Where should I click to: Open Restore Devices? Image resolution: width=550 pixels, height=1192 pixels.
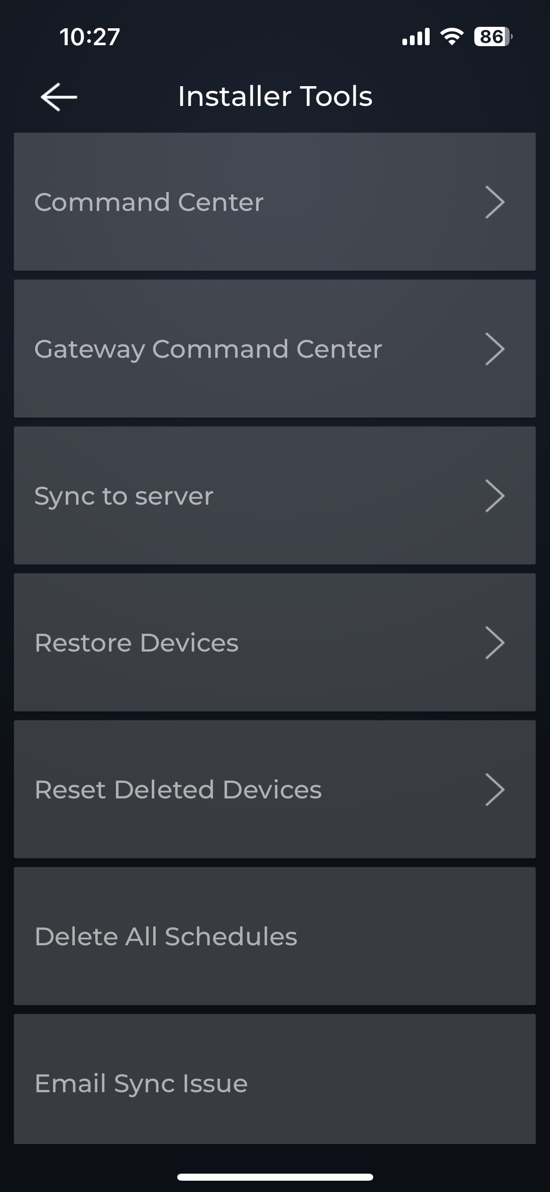click(136, 643)
